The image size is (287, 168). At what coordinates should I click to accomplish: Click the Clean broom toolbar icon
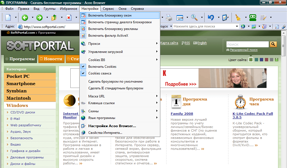point(238,18)
